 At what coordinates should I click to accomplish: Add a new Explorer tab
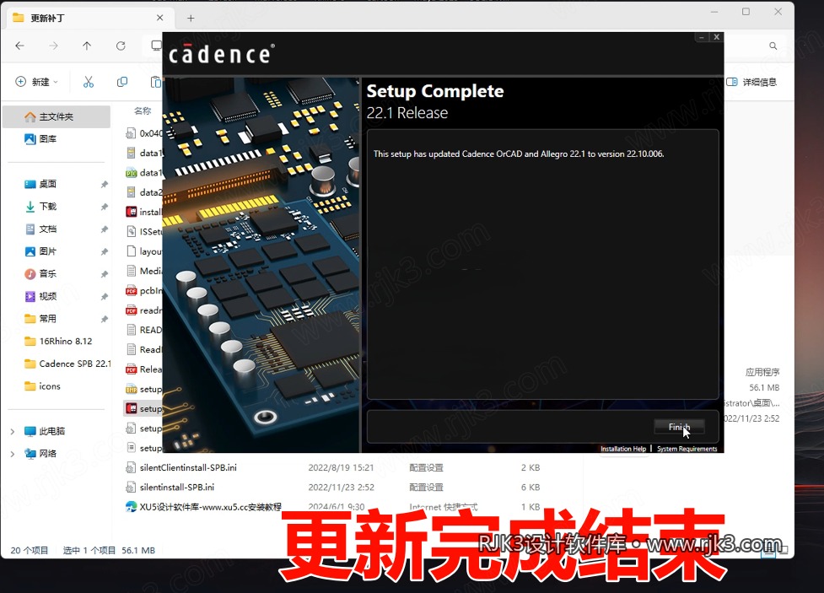(x=191, y=19)
